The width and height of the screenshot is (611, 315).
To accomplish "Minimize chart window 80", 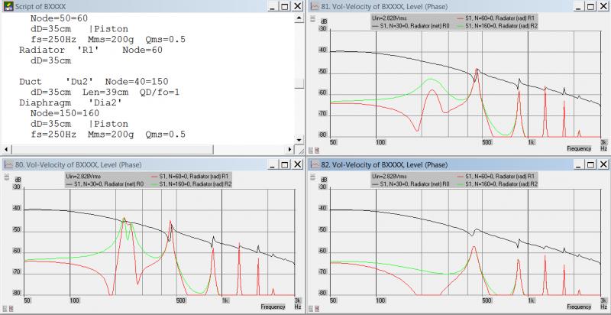I will [x=273, y=165].
